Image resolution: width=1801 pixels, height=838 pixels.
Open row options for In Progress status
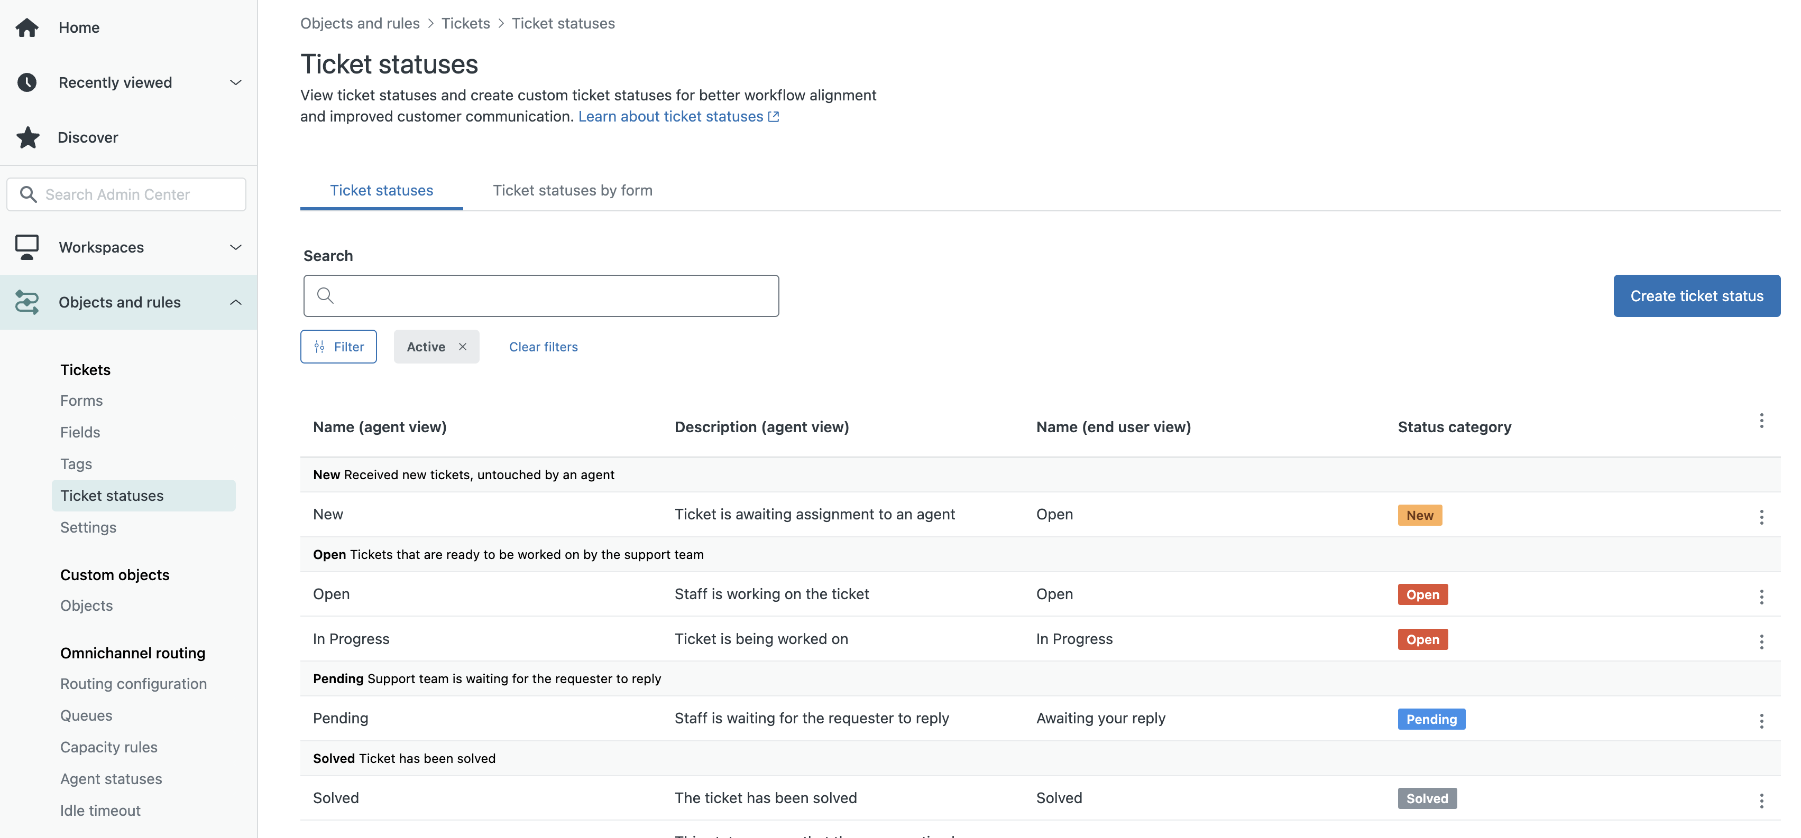point(1761,641)
